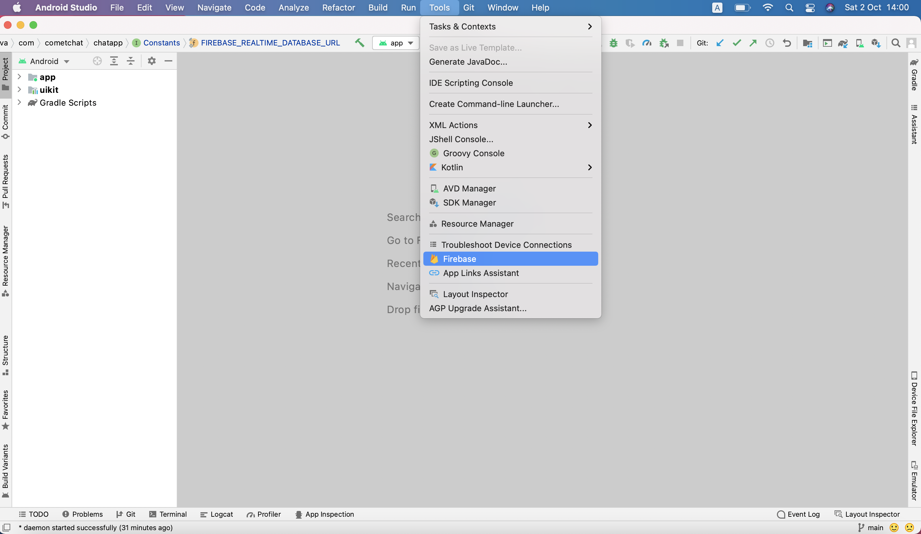Click the Git Push green arrow
This screenshot has width=921, height=534.
[x=753, y=43]
